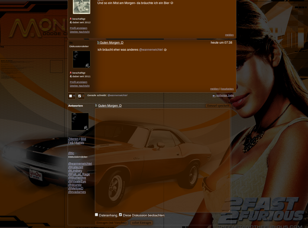Click the speaker sound icon below the posts
The image size is (308, 228).
click(x=74, y=96)
